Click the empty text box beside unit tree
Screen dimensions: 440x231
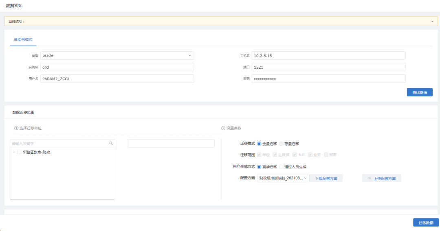(x=171, y=144)
